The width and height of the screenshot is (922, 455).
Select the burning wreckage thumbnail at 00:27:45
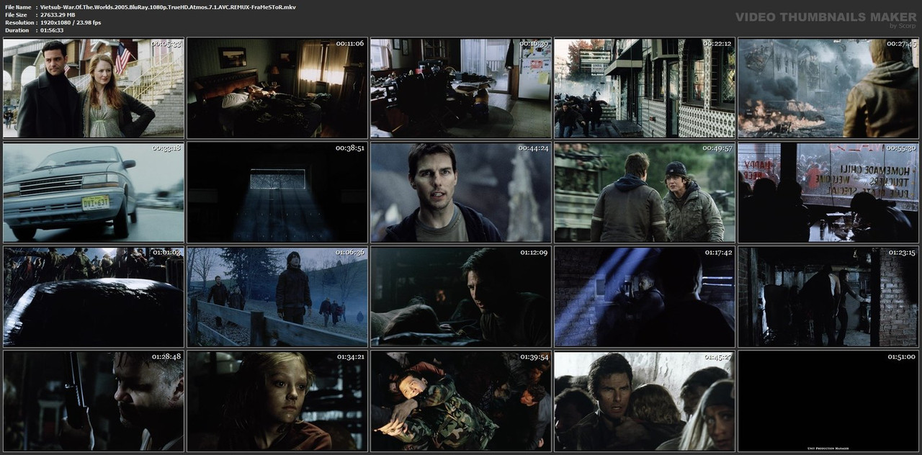coord(828,88)
